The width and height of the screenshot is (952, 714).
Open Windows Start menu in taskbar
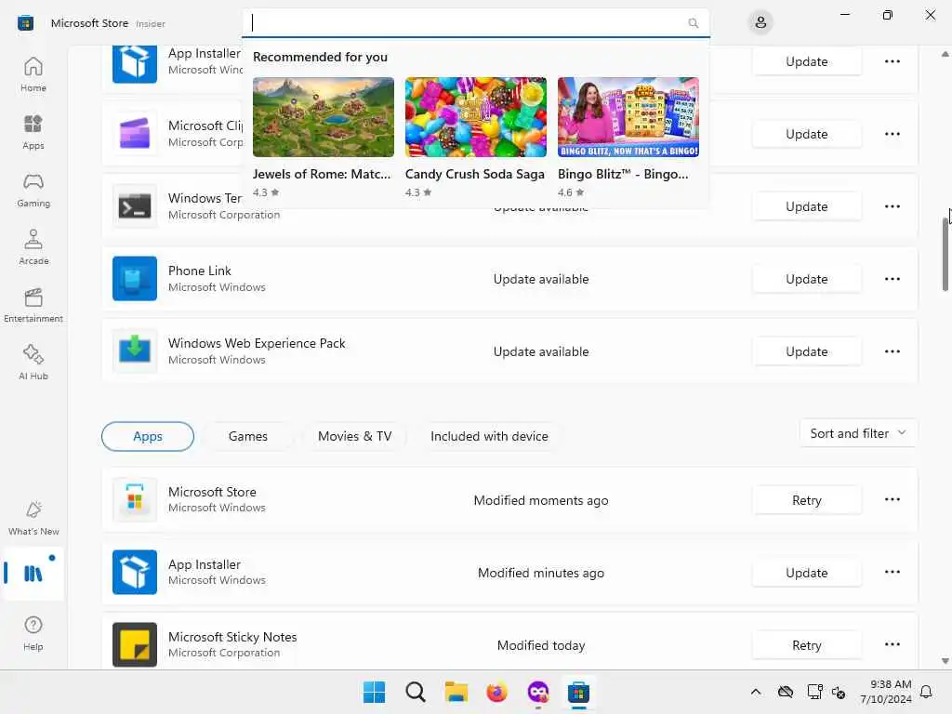coord(374,692)
